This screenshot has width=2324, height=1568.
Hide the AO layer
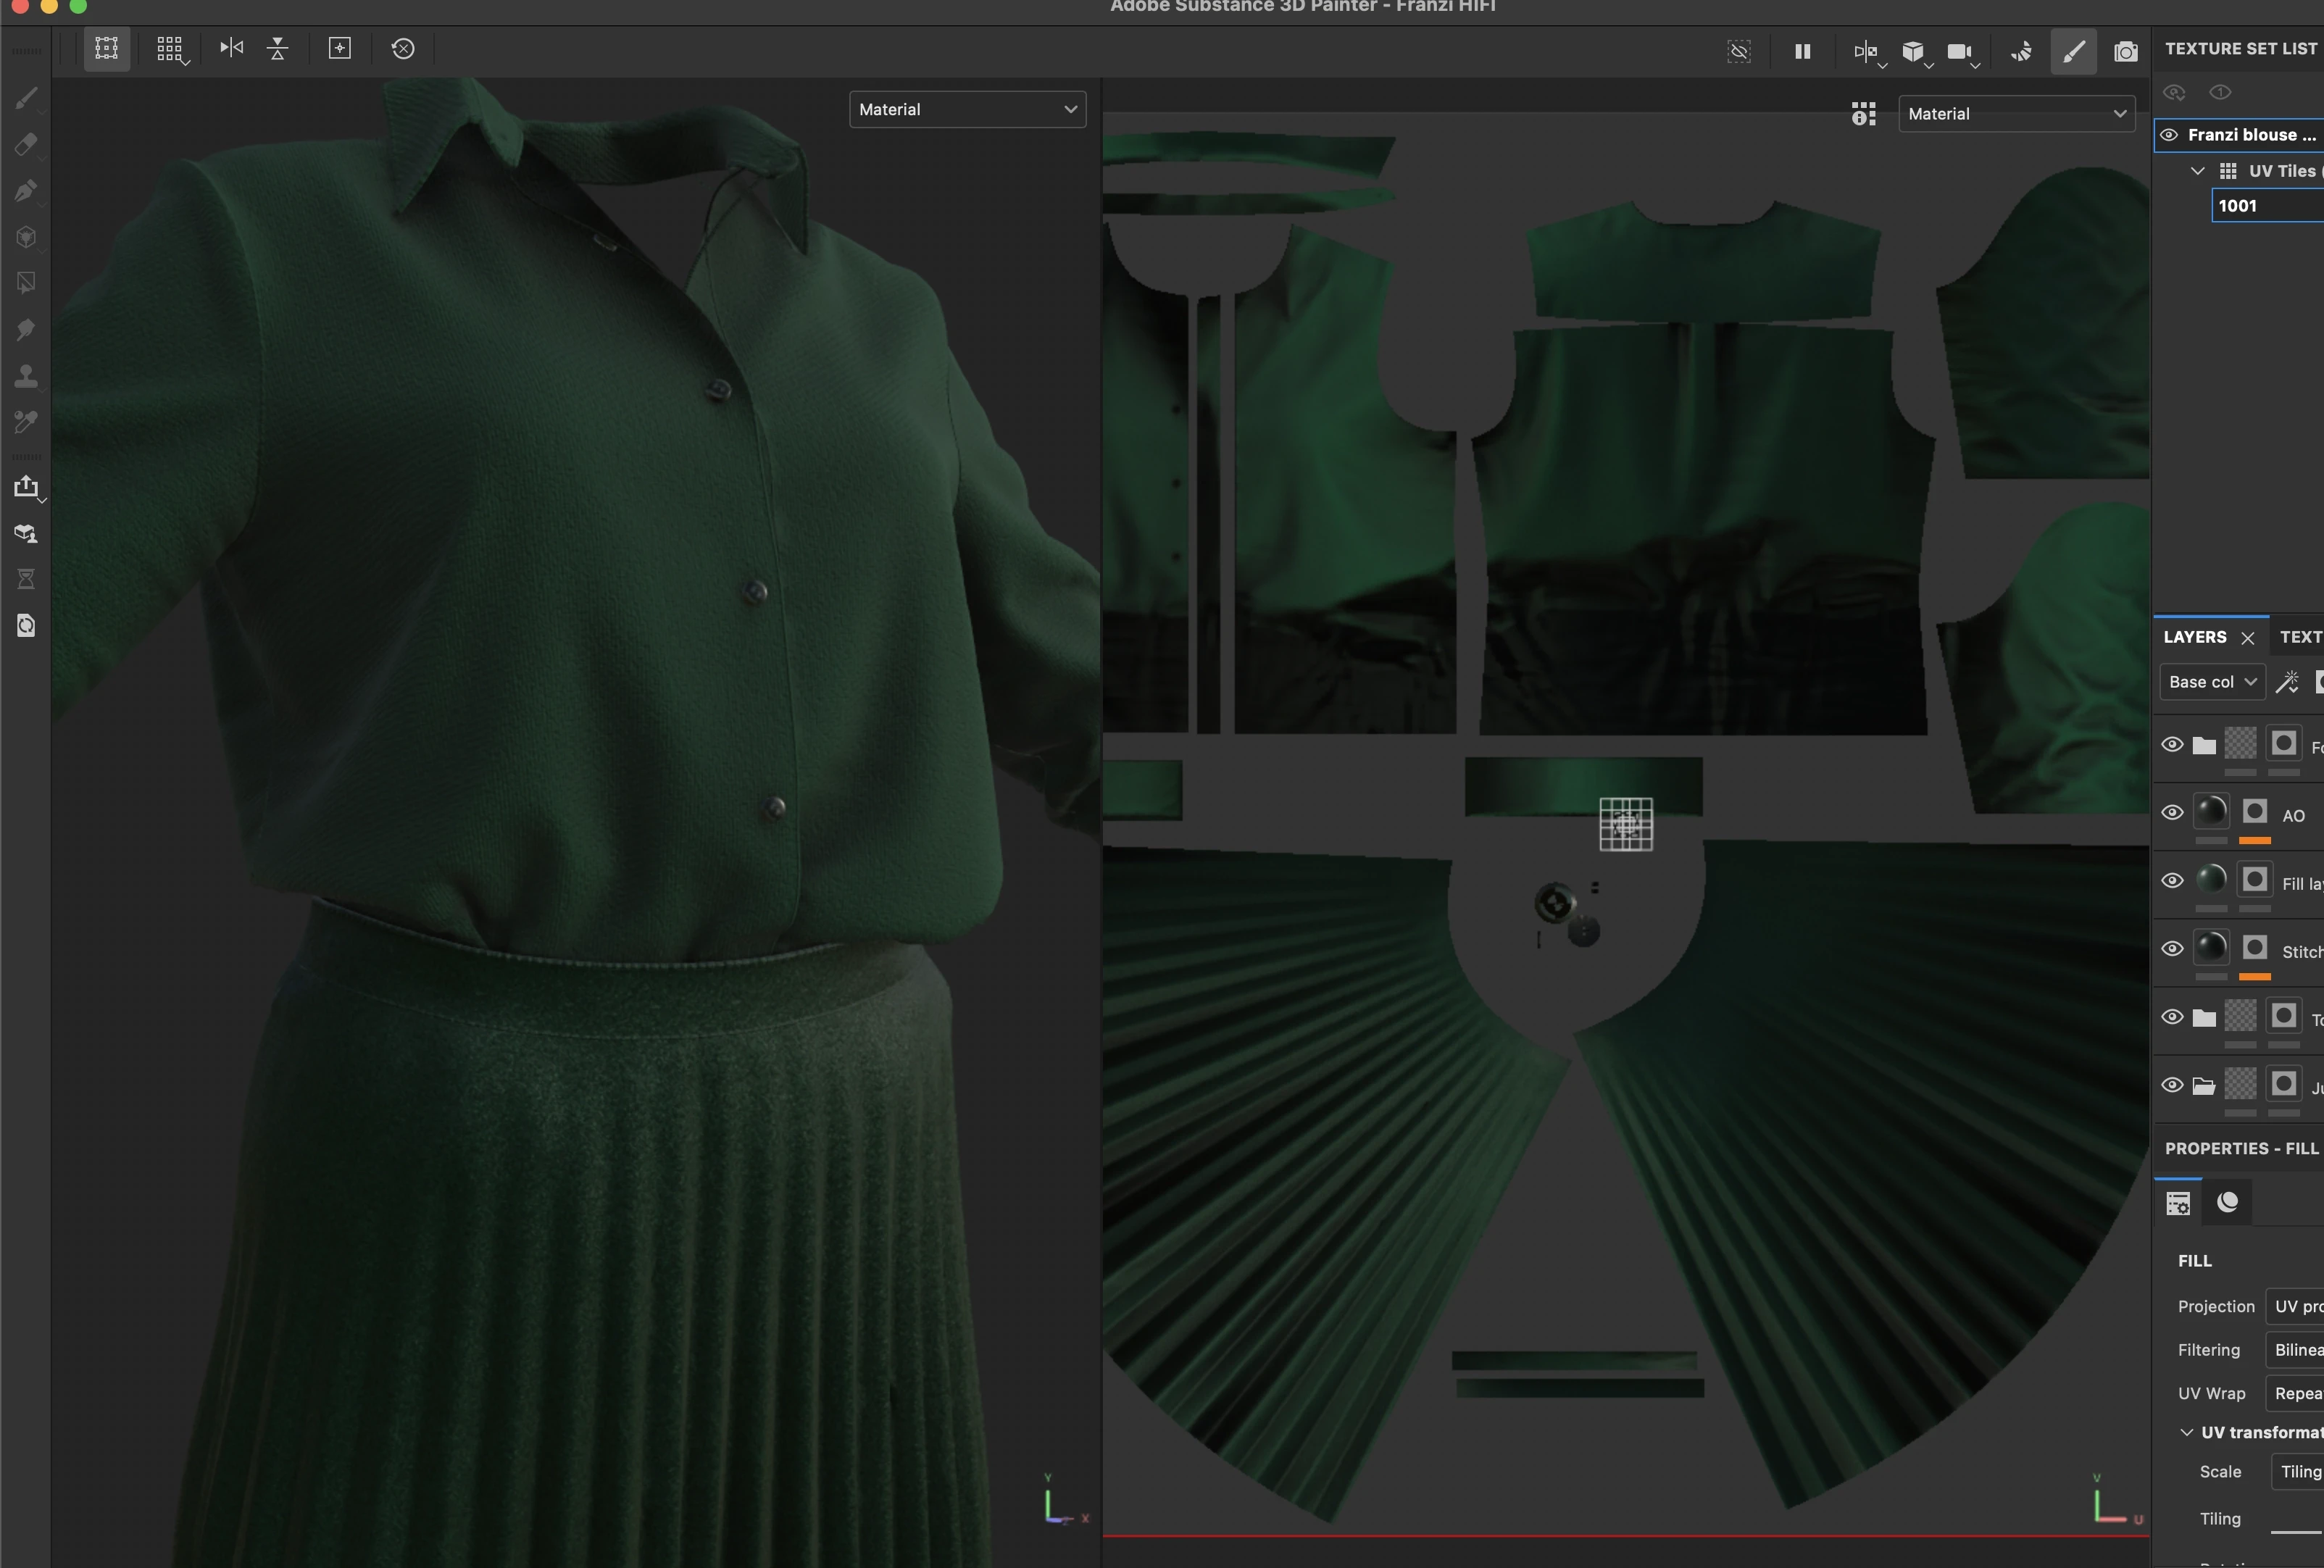pos(2172,813)
